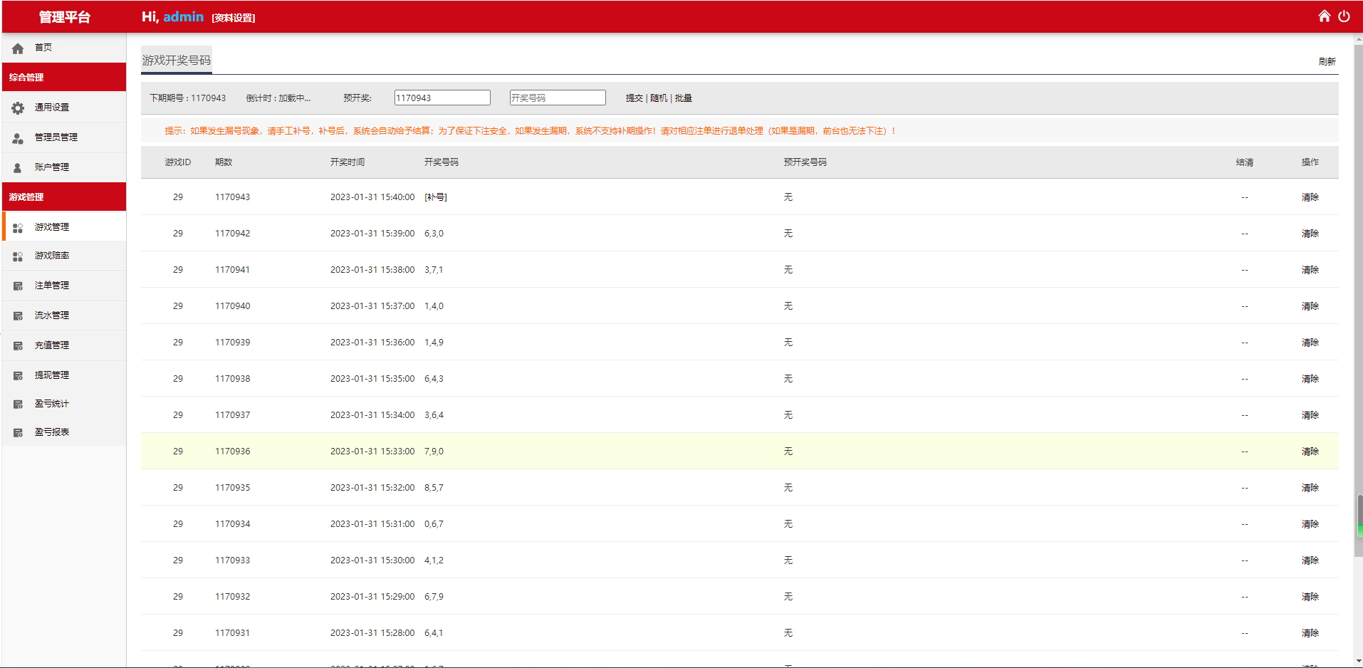Click 清除 for period 1170940
1363x668 pixels.
[1310, 306]
